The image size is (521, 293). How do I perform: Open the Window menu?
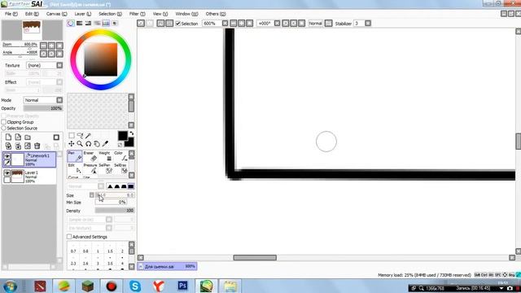(186, 14)
